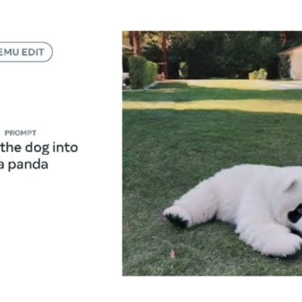Viewport: 302px width, 302px height.
Task: Select the PROMPT label text
Action: click(20, 133)
